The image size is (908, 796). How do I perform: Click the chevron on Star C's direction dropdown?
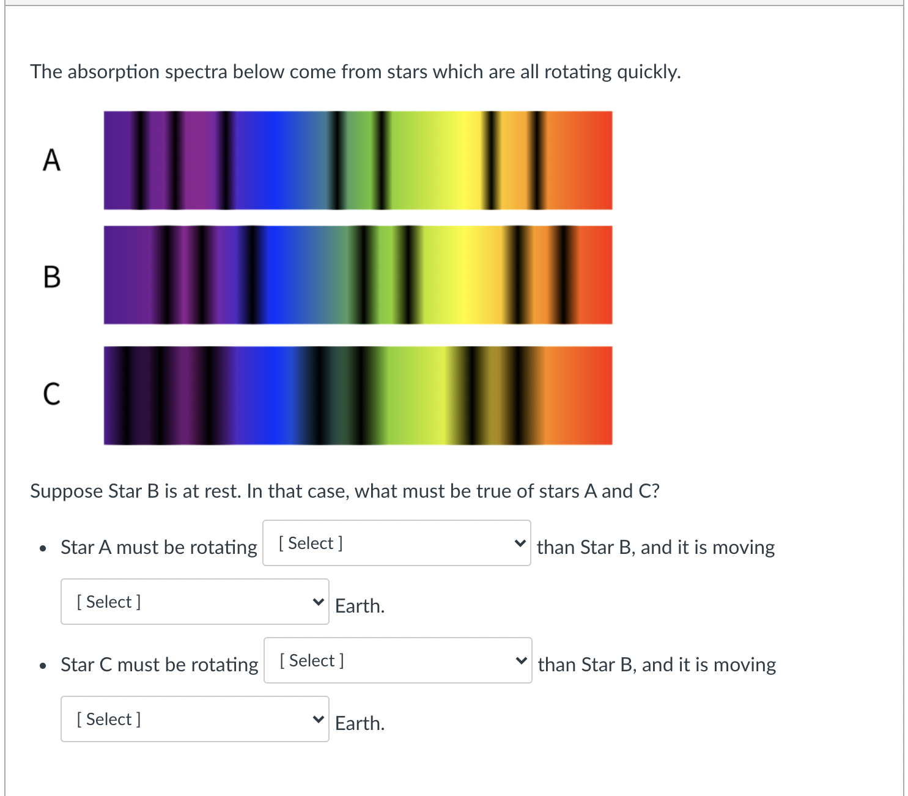tap(319, 719)
